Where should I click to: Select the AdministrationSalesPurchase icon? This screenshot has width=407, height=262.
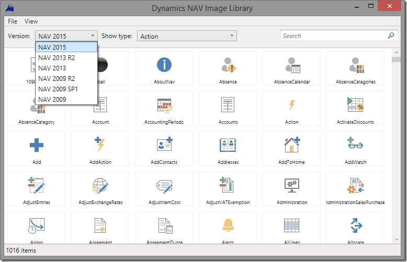356,185
